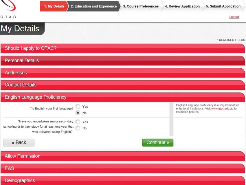Select Yes for English as first language
The width and height of the screenshot is (246, 185).
pos(78,107)
